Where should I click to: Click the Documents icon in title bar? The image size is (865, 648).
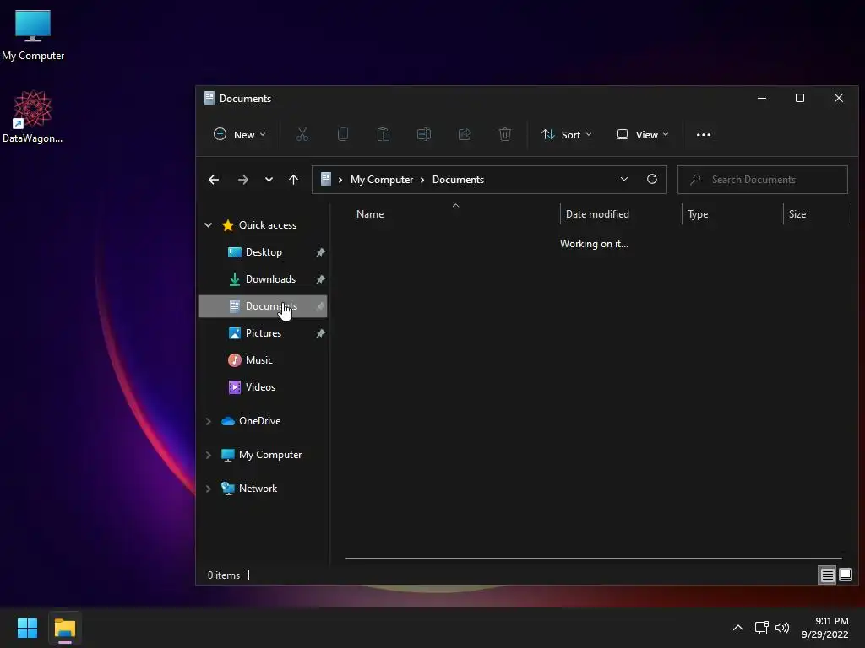pos(209,98)
